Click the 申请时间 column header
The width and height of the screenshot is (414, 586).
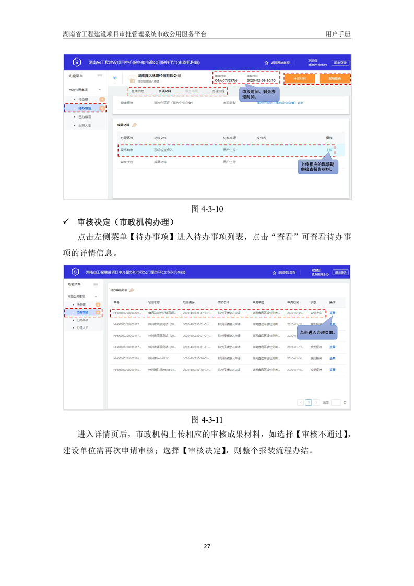[293, 302]
